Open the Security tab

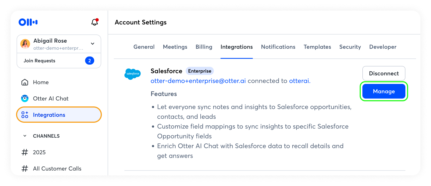pos(350,47)
